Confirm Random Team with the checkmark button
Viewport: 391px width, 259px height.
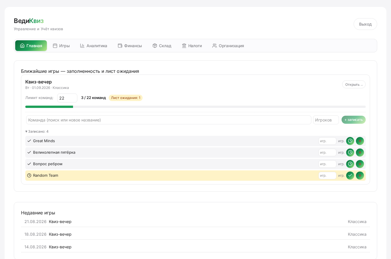click(350, 176)
